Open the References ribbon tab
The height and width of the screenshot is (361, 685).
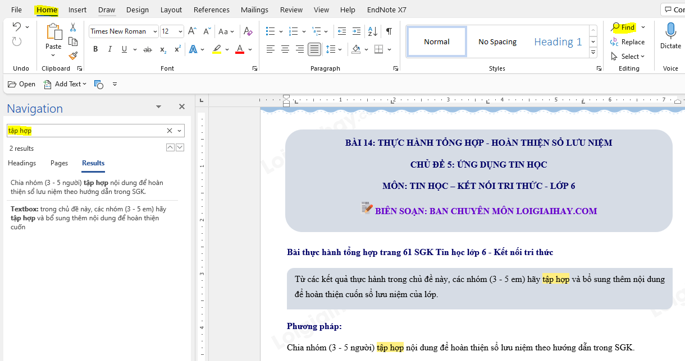pyautogui.click(x=212, y=10)
